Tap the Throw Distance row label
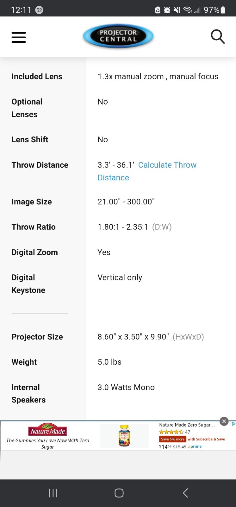Screen dimensions: 236x507 pyautogui.click(x=40, y=165)
